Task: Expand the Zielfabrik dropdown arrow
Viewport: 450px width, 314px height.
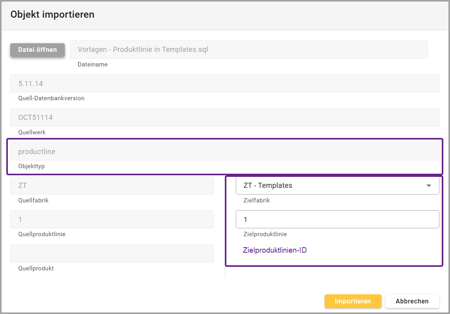Action: coord(429,186)
